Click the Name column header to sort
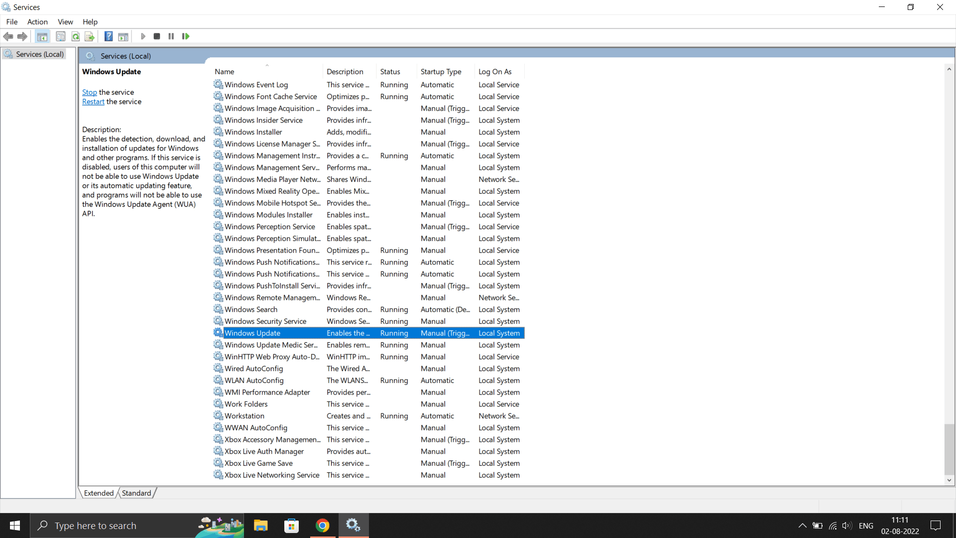This screenshot has height=538, width=956. (225, 71)
